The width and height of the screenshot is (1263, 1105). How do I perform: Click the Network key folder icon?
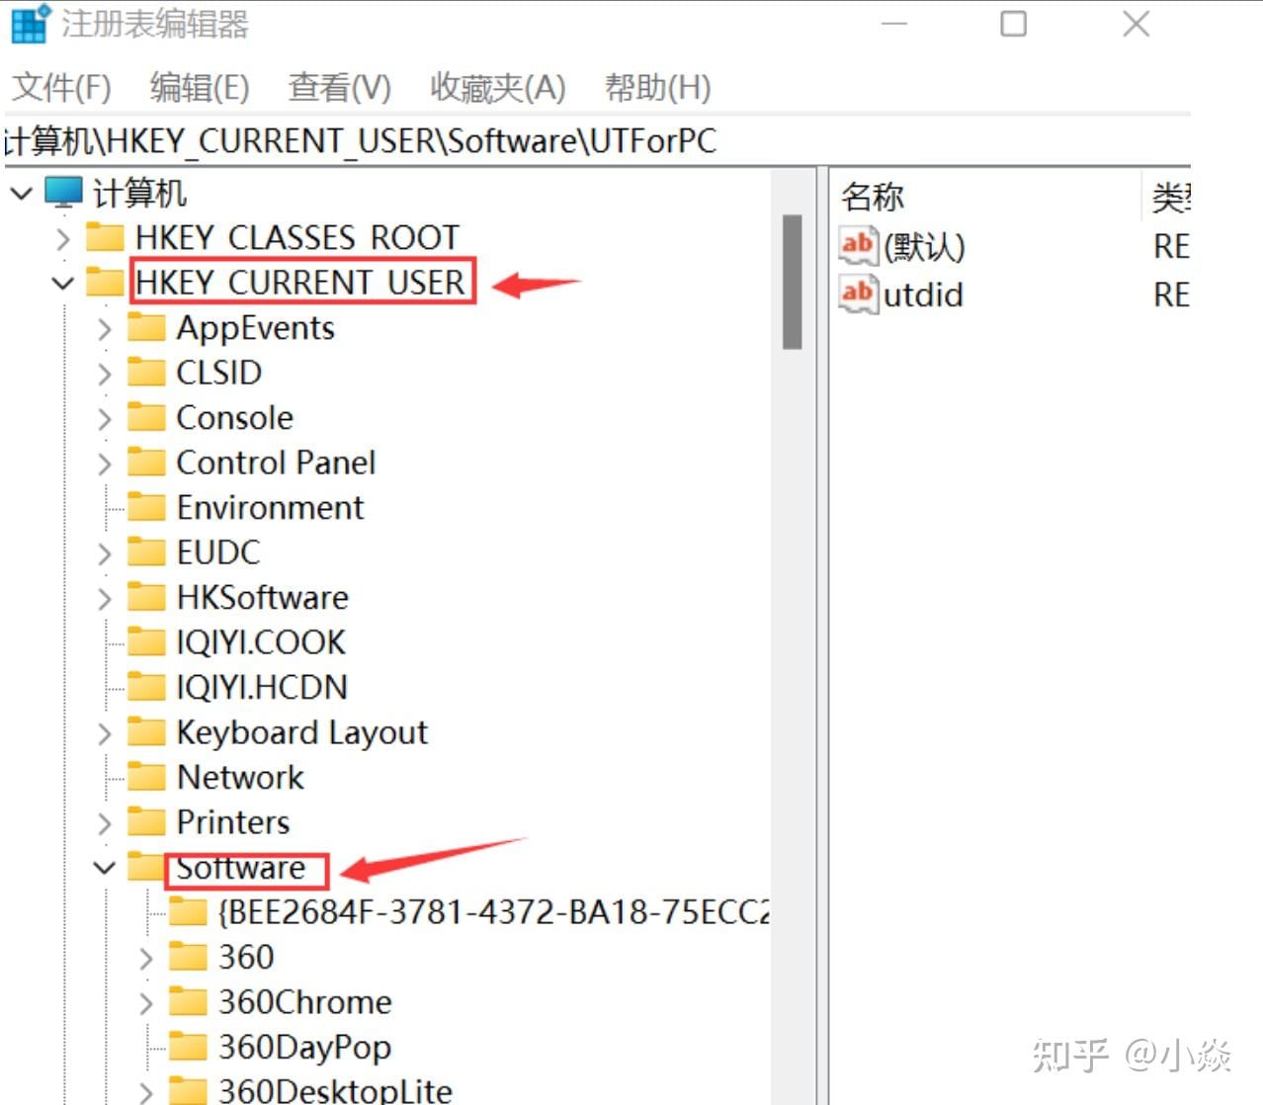click(146, 778)
